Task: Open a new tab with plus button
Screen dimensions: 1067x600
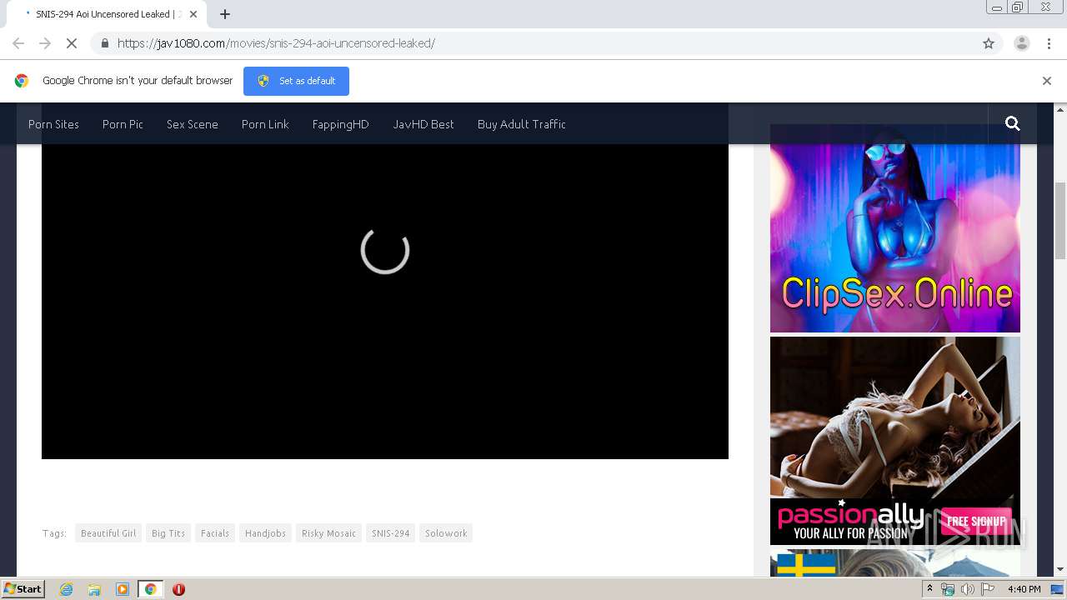Action: [225, 14]
